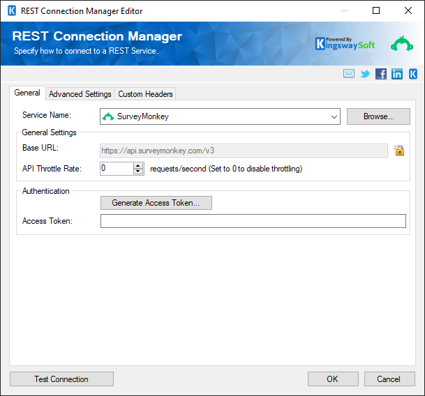Click the SurveyMonkey icon inside Service Name box
Screen dimensions: 425x396
point(108,116)
